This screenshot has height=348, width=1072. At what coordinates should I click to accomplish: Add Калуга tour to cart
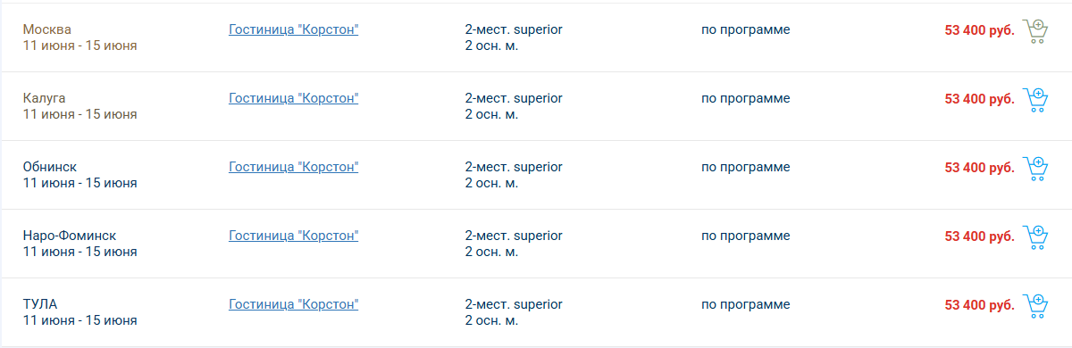click(x=1034, y=100)
